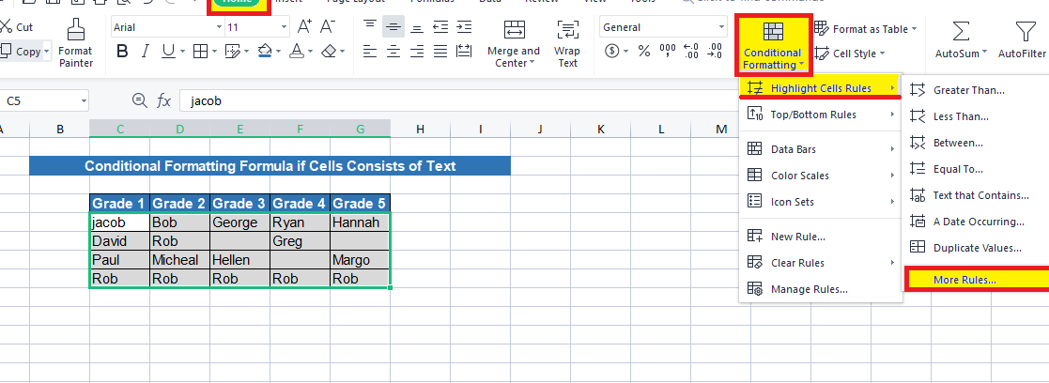Toggle Italic formatting
Viewport: 1049px width, 383px height.
145,52
